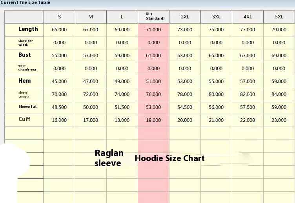This screenshot has height=203, width=295.
Task: Select the Length value 71.000 in XL
Action: click(153, 30)
